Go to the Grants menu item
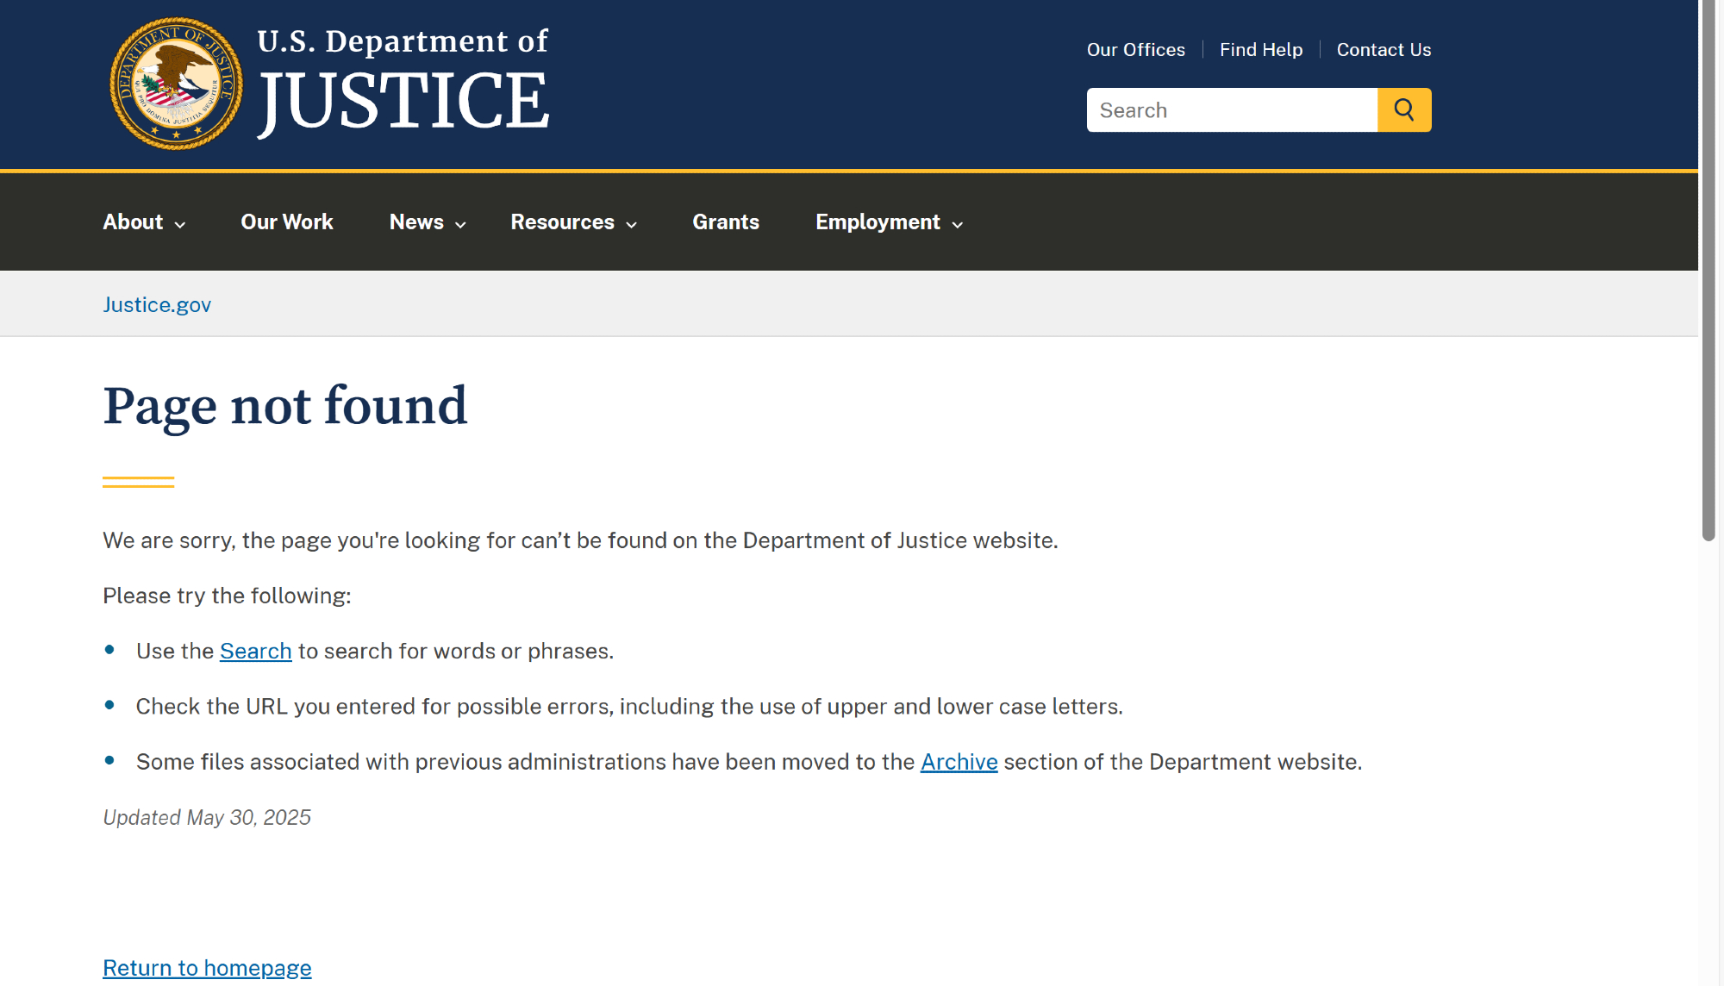1724x986 pixels. click(726, 222)
